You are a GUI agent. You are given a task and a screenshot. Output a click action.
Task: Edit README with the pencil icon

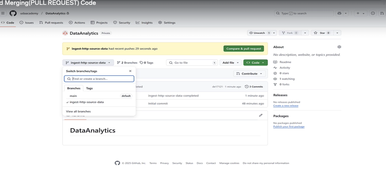click(x=261, y=115)
